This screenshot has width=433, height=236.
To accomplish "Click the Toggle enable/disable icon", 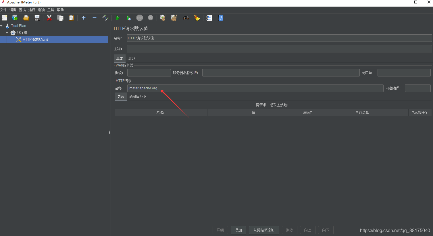I will click(105, 18).
